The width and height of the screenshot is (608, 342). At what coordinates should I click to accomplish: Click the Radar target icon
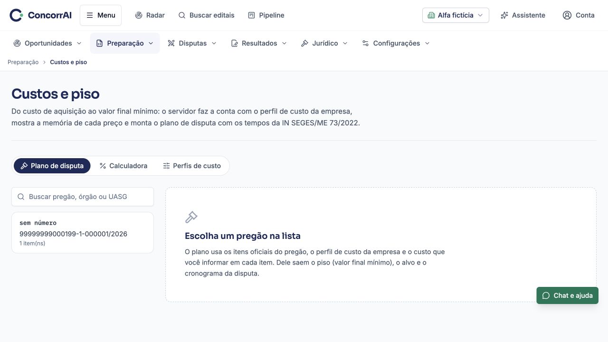pyautogui.click(x=139, y=15)
